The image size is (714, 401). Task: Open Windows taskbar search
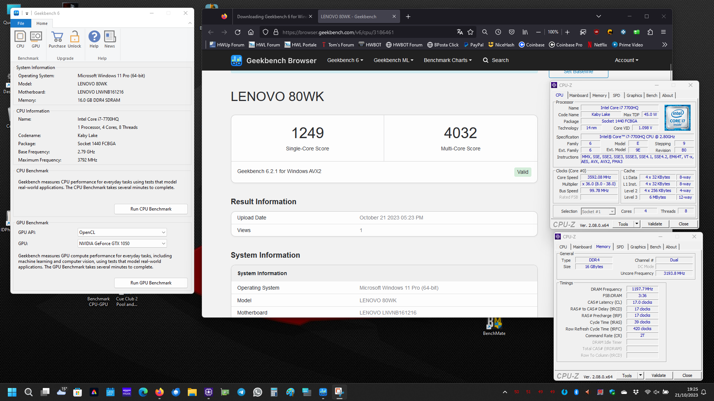click(x=28, y=392)
